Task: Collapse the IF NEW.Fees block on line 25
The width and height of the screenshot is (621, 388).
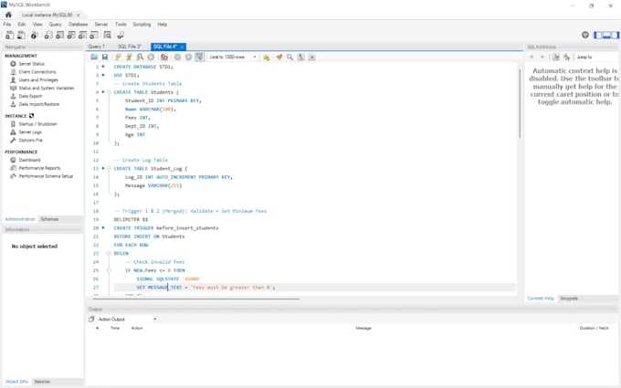Action: (x=109, y=270)
